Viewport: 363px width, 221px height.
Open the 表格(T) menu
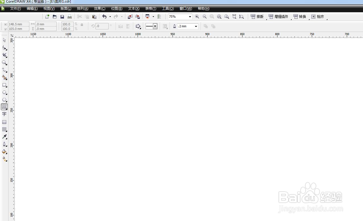pyautogui.click(x=151, y=9)
